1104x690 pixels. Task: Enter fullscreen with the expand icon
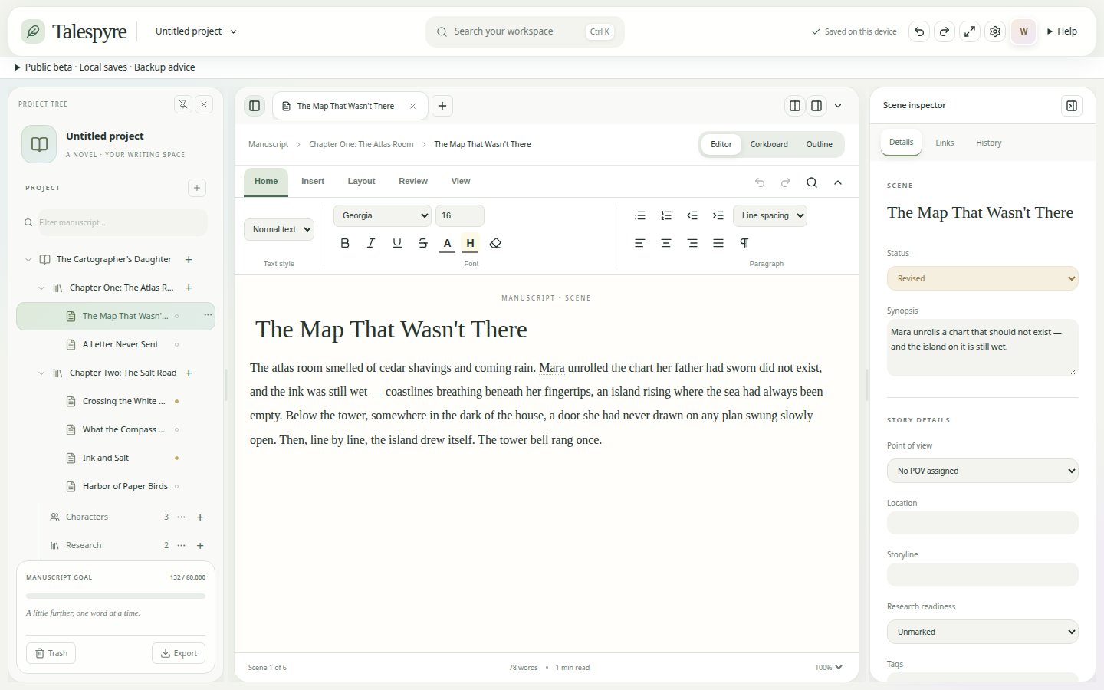tap(970, 31)
